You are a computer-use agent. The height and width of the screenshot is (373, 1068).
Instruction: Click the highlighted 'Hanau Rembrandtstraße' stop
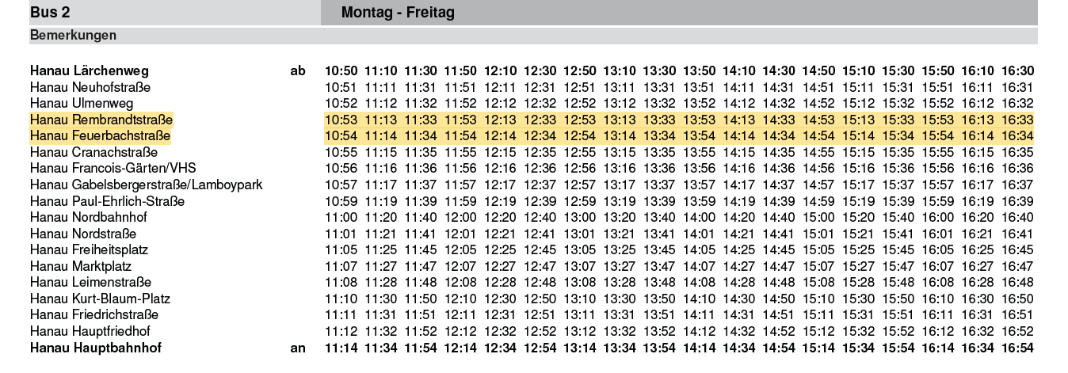point(101,120)
